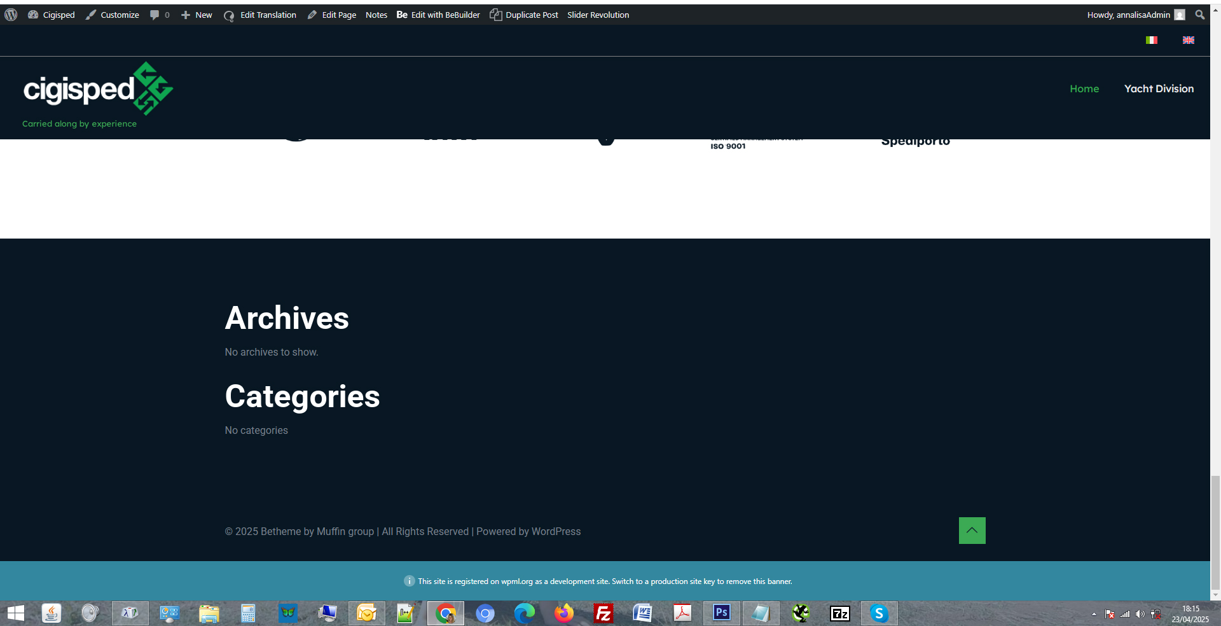Launch Microsoft Edge from taskbar
1221x626 pixels.
tap(525, 613)
